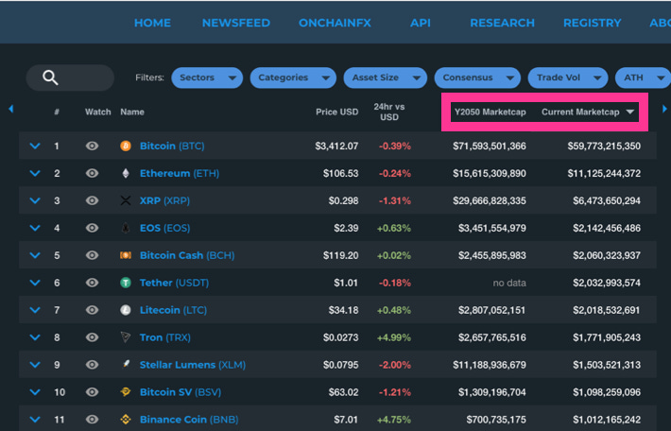Toggle watch eye for Stellar Lumens
Screen dimensions: 671x431
tap(92, 364)
